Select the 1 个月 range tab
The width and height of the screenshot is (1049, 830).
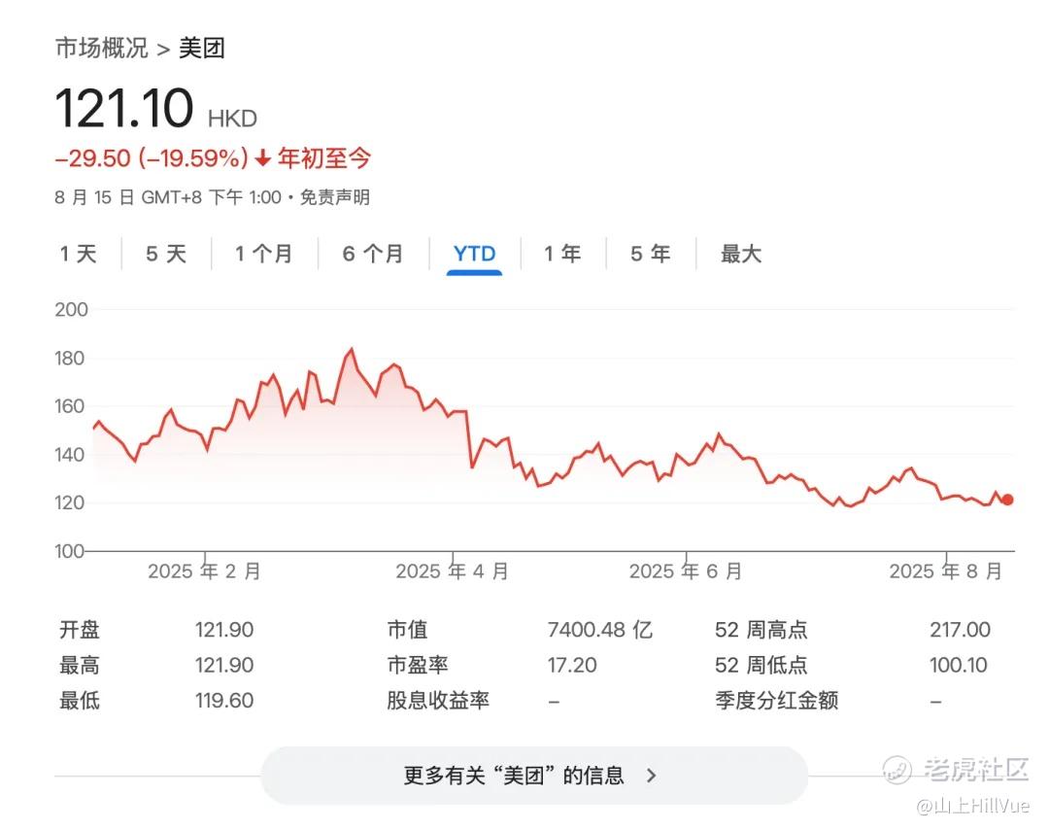(263, 254)
